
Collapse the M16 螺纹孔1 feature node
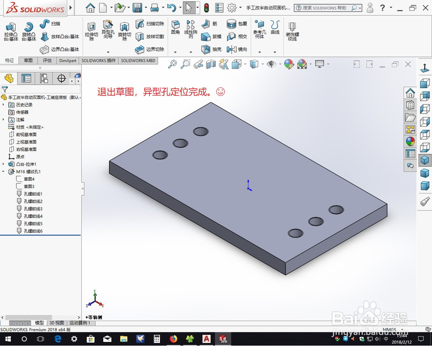3,172
